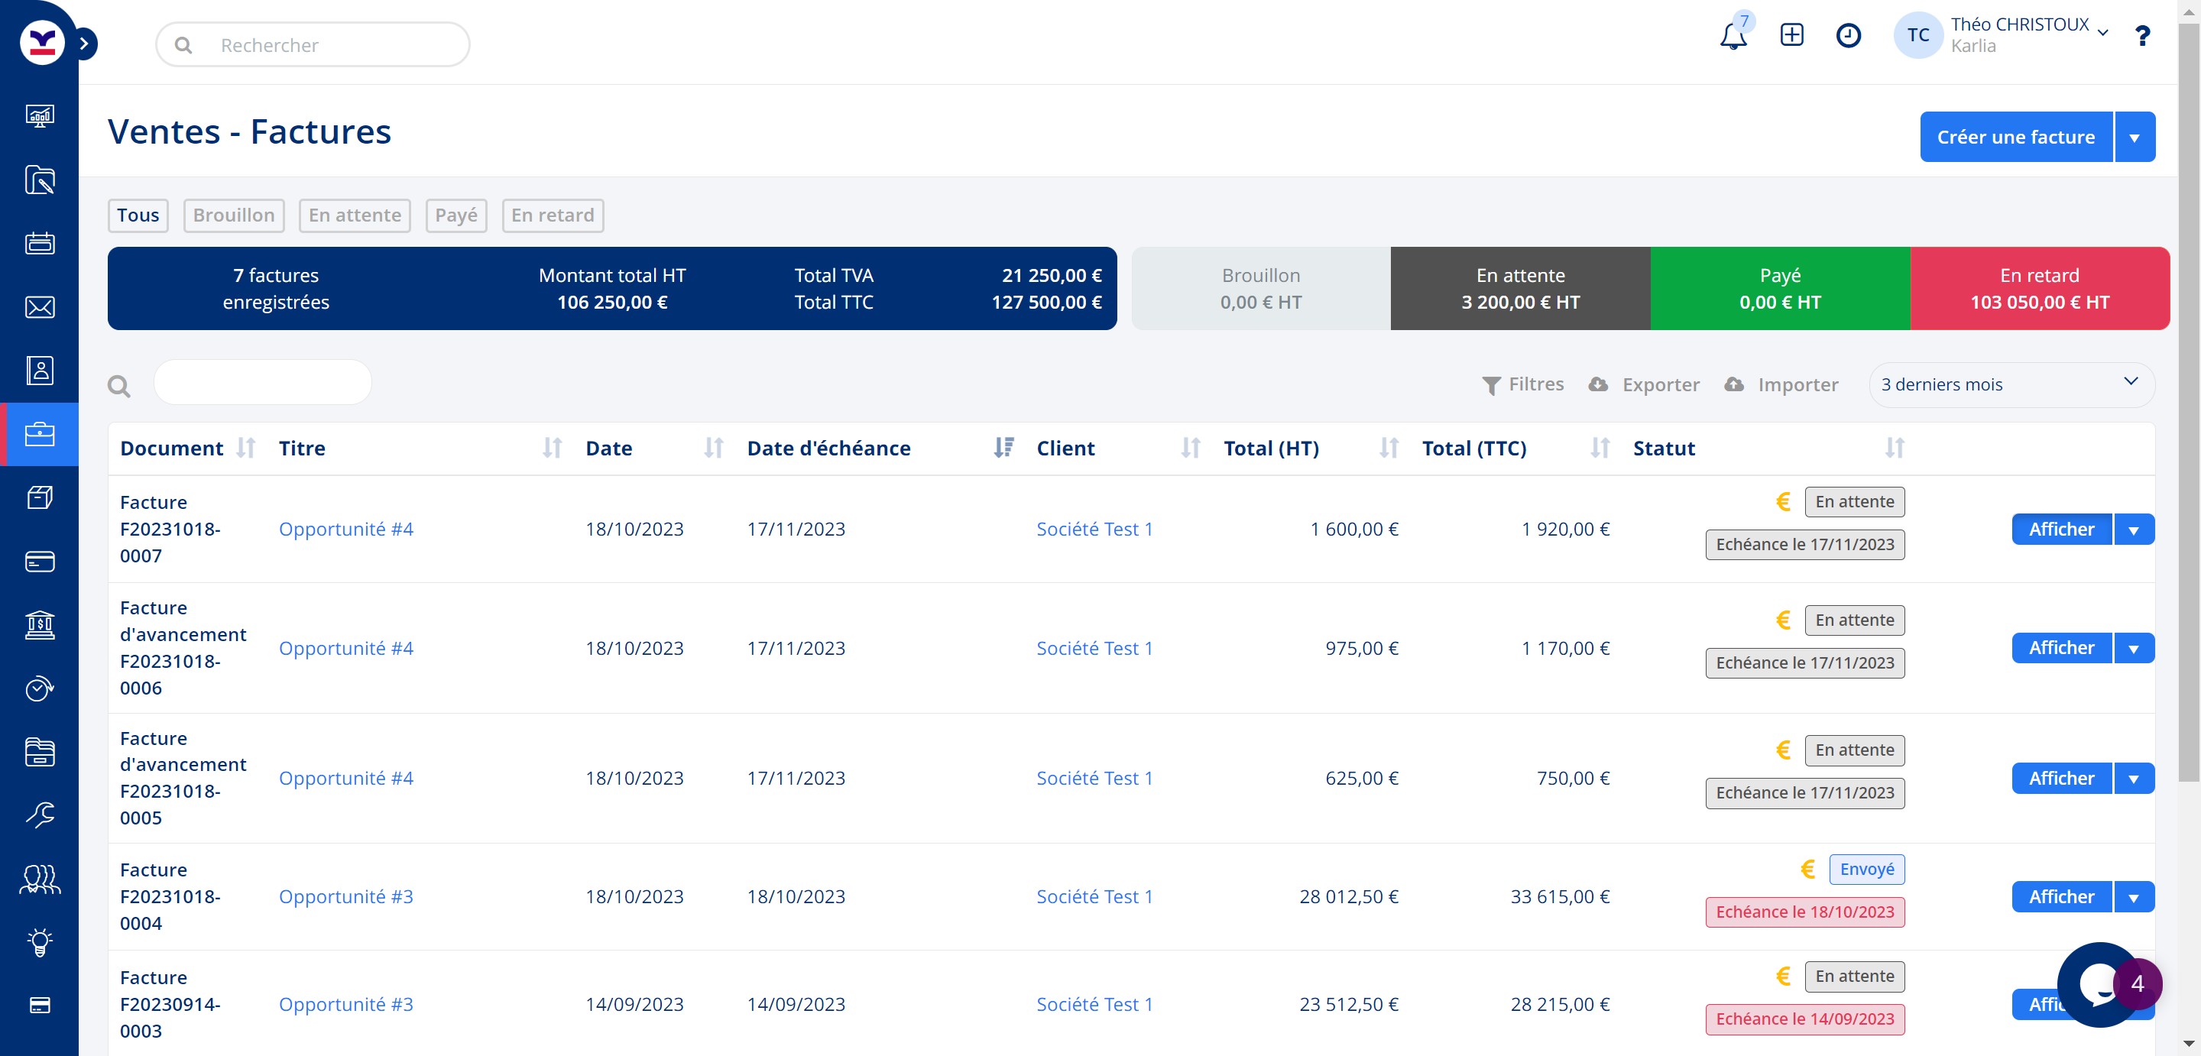Open the calendar icon in sidebar
The image size is (2201, 1056).
pos(39,244)
